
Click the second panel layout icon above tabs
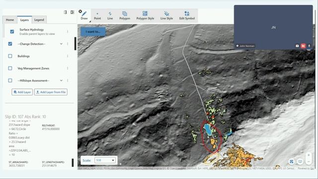[x=73, y=12]
